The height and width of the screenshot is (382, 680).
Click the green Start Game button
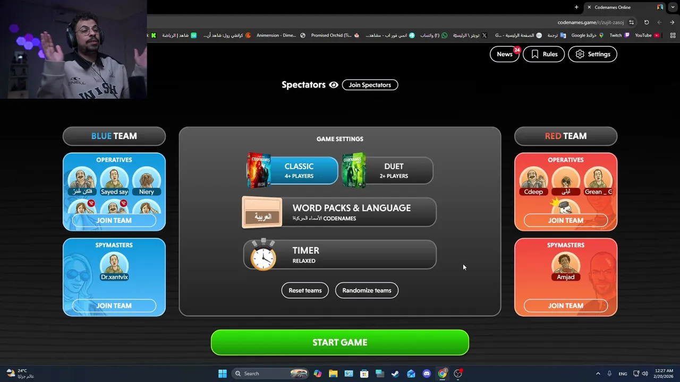coord(340,342)
